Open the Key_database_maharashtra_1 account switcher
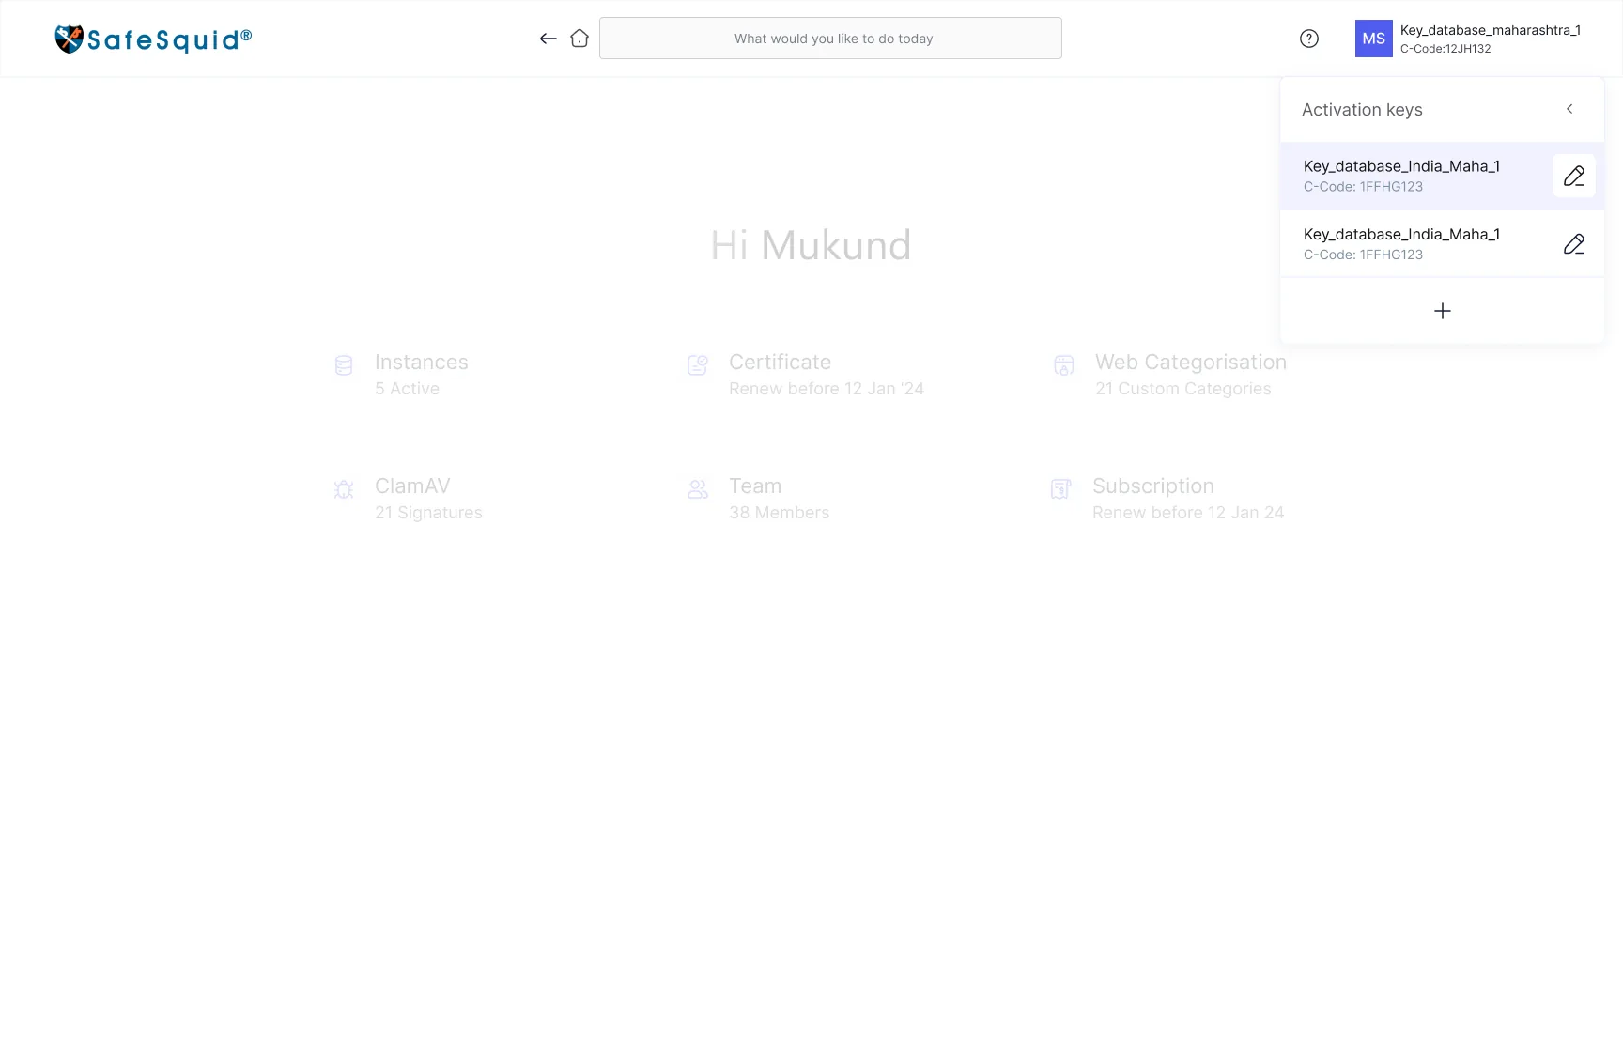Screen dimensions: 1623x1049 click(x=1491, y=30)
